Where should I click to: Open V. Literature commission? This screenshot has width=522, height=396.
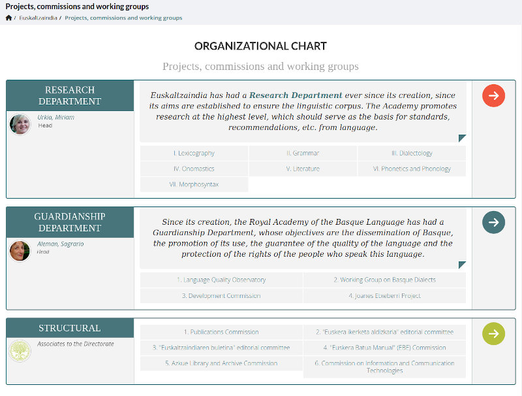point(303,169)
